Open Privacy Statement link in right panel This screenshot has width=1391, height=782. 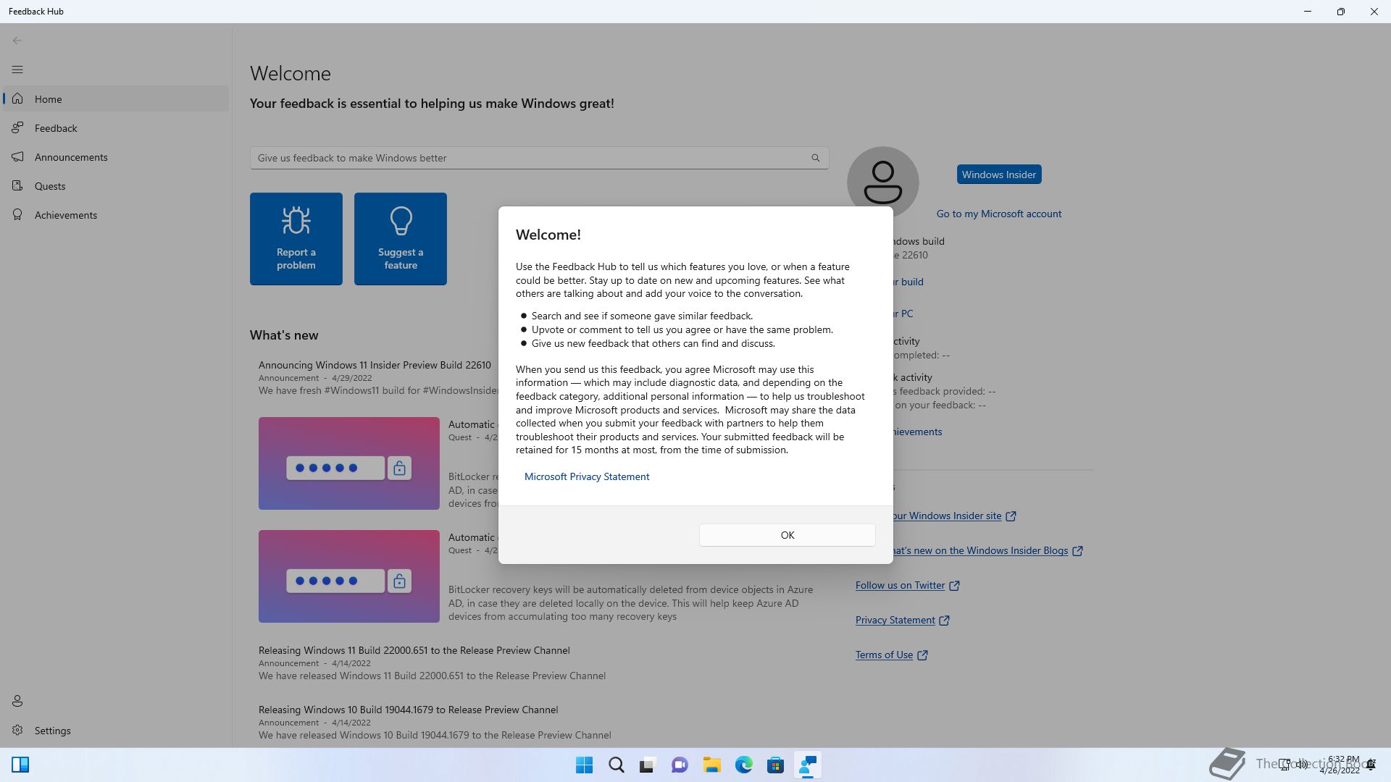(x=895, y=620)
